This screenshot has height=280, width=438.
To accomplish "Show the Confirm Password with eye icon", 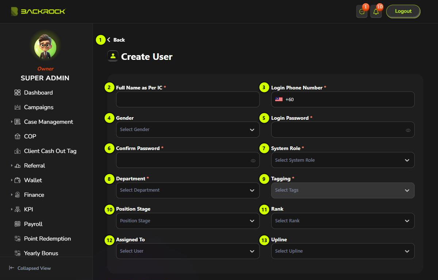I will [x=253, y=160].
